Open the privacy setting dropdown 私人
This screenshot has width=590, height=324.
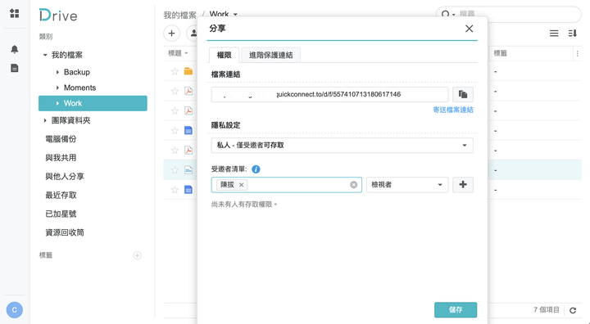342,146
